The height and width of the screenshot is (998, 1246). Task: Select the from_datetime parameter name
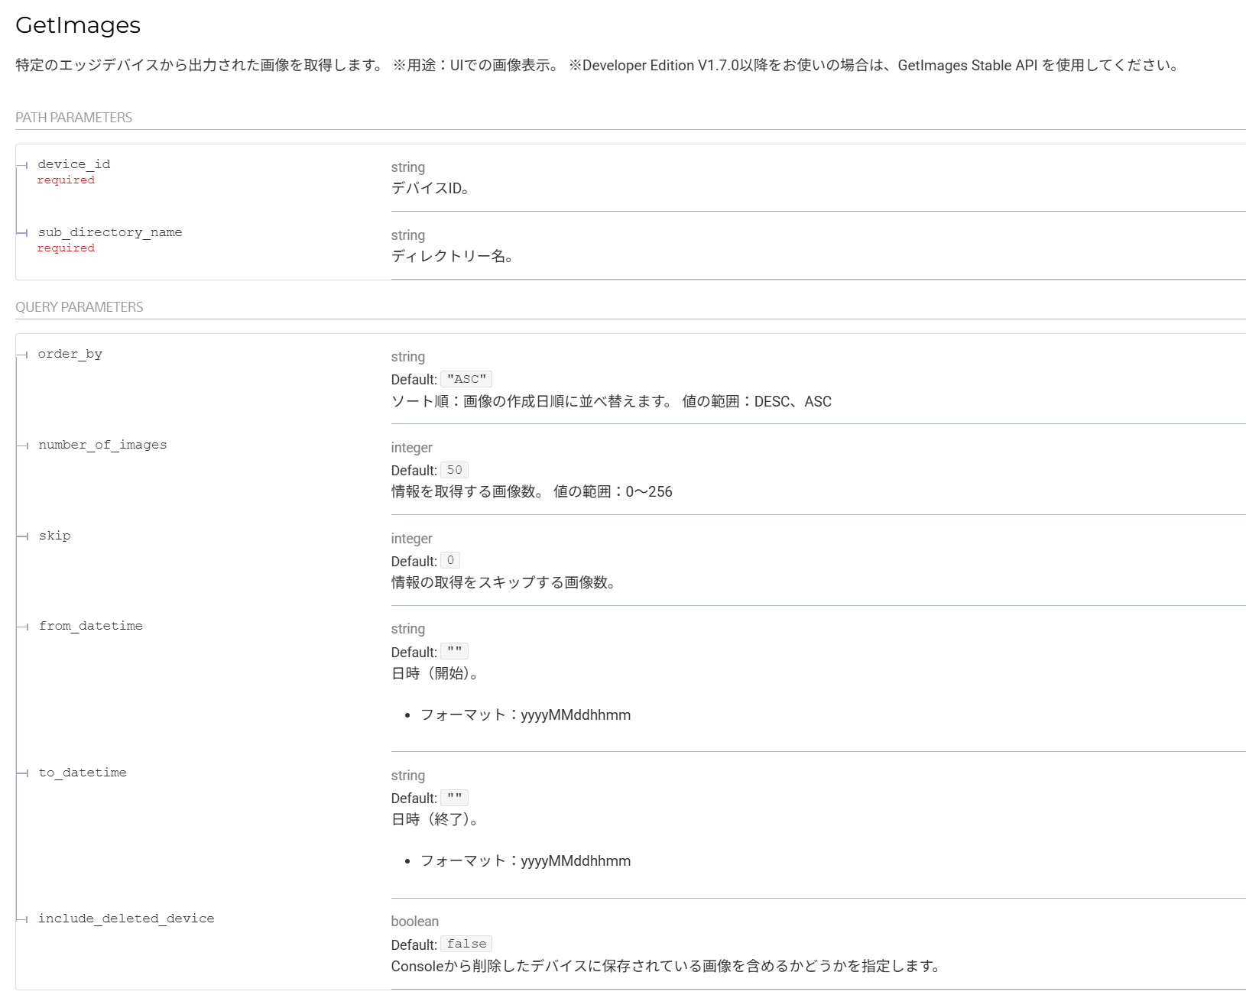click(x=91, y=626)
